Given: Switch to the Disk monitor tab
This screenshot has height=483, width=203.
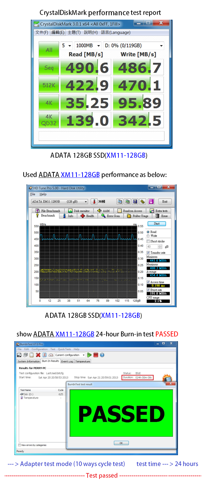Looking at the screenshot, I should coord(79,211).
